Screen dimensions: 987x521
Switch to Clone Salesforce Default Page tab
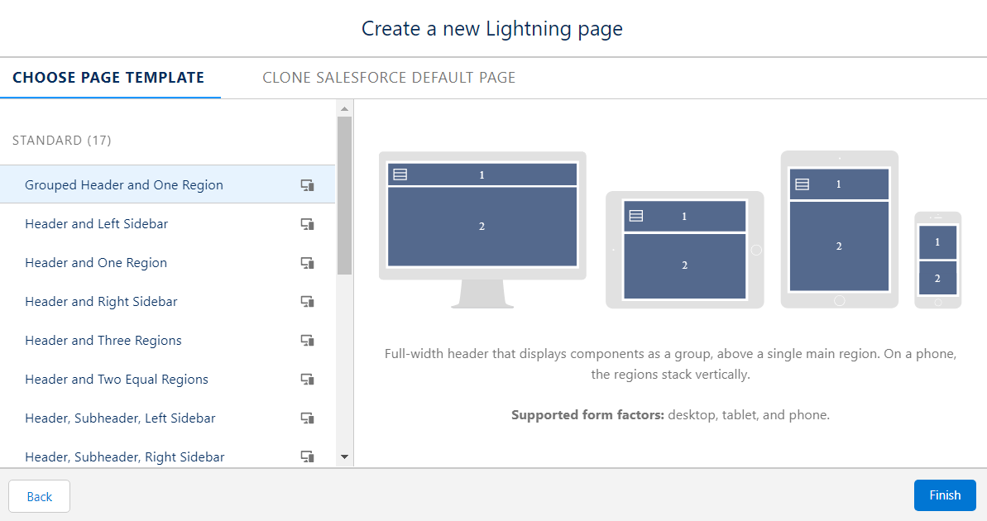click(x=389, y=78)
